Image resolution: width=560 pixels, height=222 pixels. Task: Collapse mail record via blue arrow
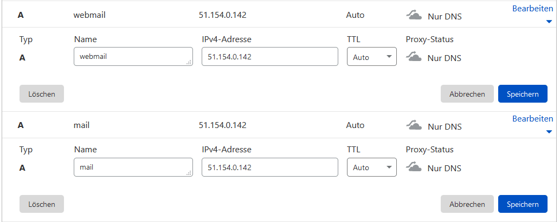coord(549,132)
